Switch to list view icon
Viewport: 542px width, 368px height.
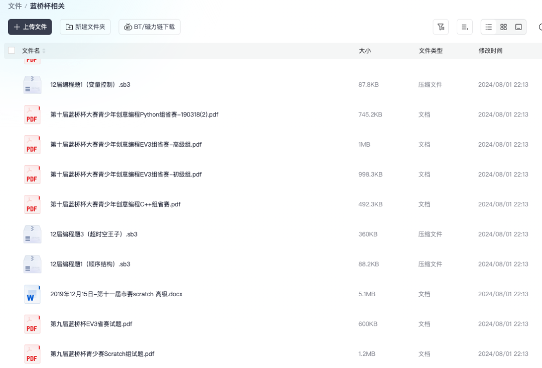click(x=488, y=27)
